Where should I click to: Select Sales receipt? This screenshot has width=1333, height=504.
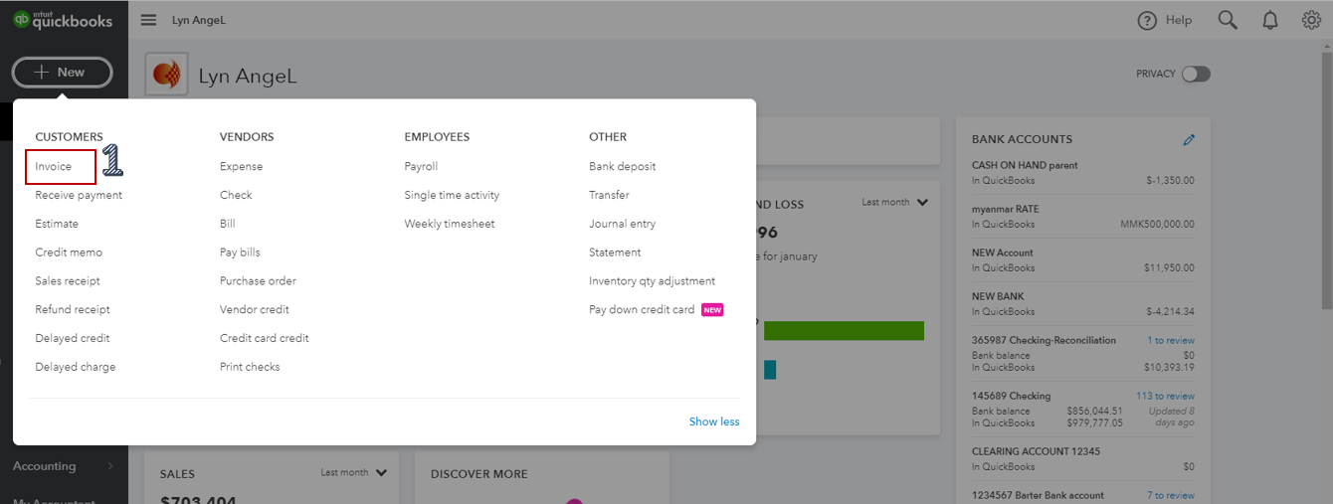[x=68, y=281]
